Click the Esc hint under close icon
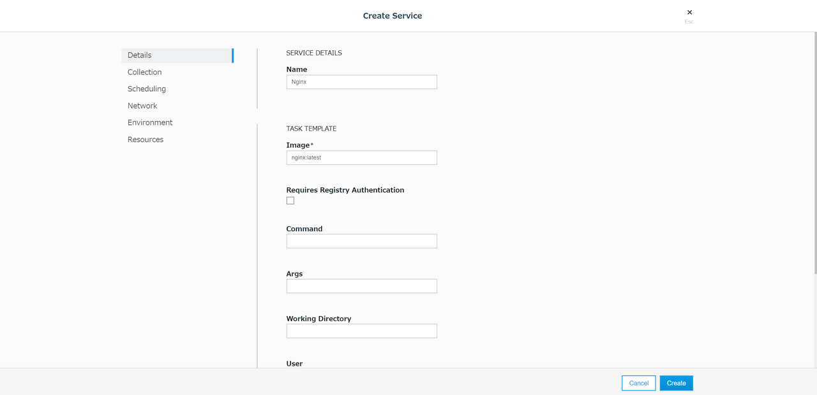 (689, 22)
